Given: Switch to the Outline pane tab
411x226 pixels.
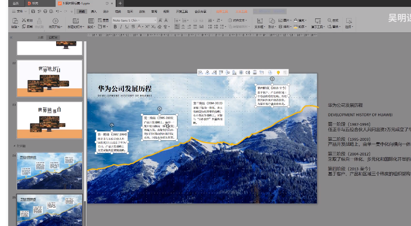Looking at the screenshot, I should pyautogui.click(x=41, y=37).
